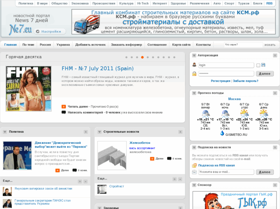
Task: Close the Подписка на новости panel
Action: click(275, 148)
